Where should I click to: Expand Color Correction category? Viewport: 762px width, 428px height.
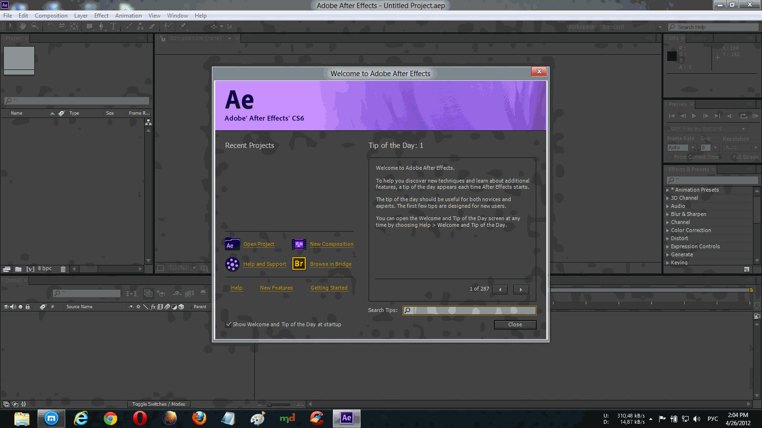point(667,230)
